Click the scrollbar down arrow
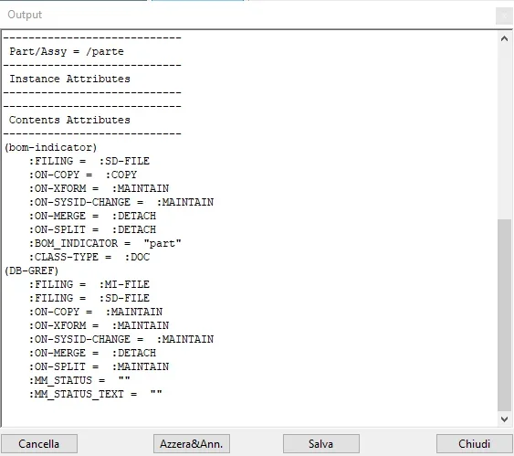The image size is (514, 456). pos(505,419)
